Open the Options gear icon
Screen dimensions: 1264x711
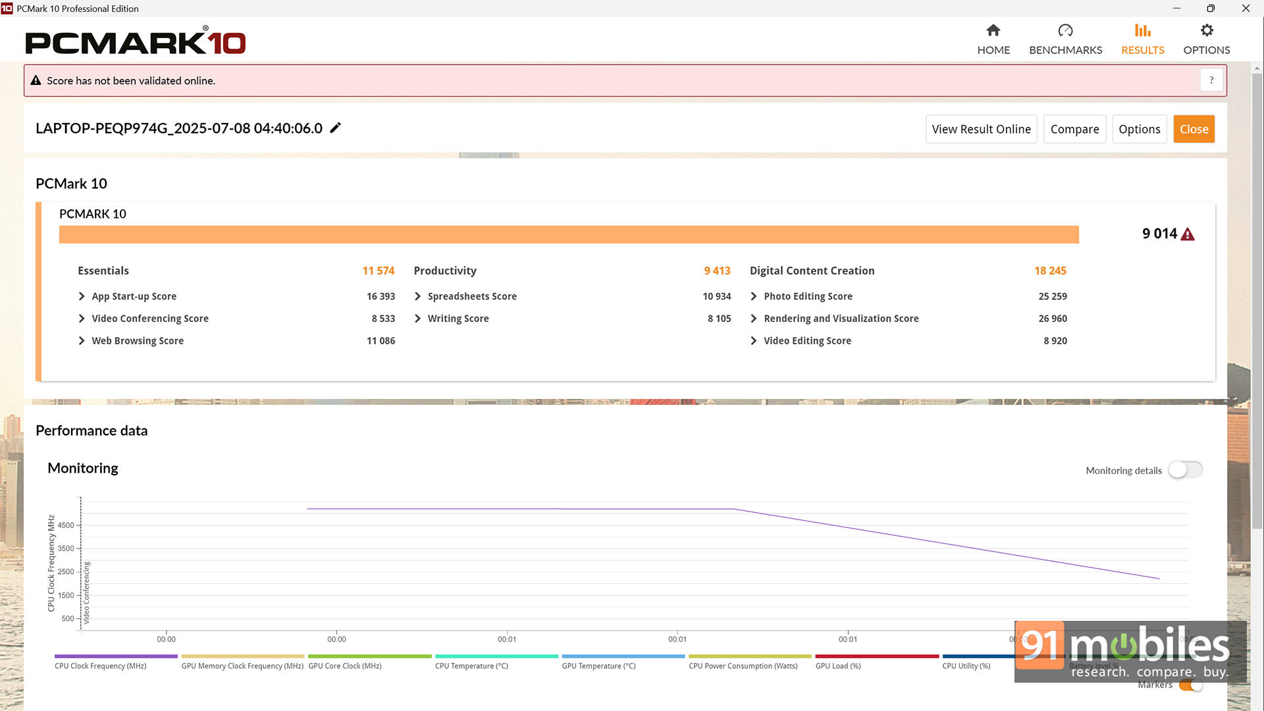(x=1206, y=30)
